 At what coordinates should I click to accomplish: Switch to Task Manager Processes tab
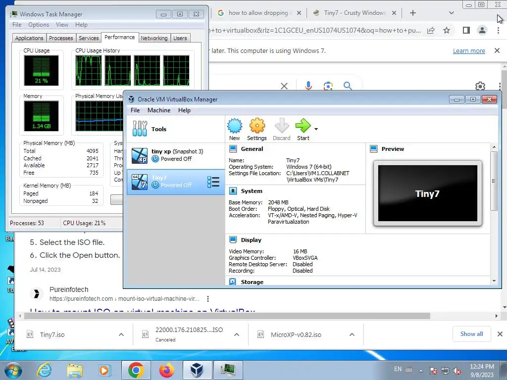tap(61, 38)
